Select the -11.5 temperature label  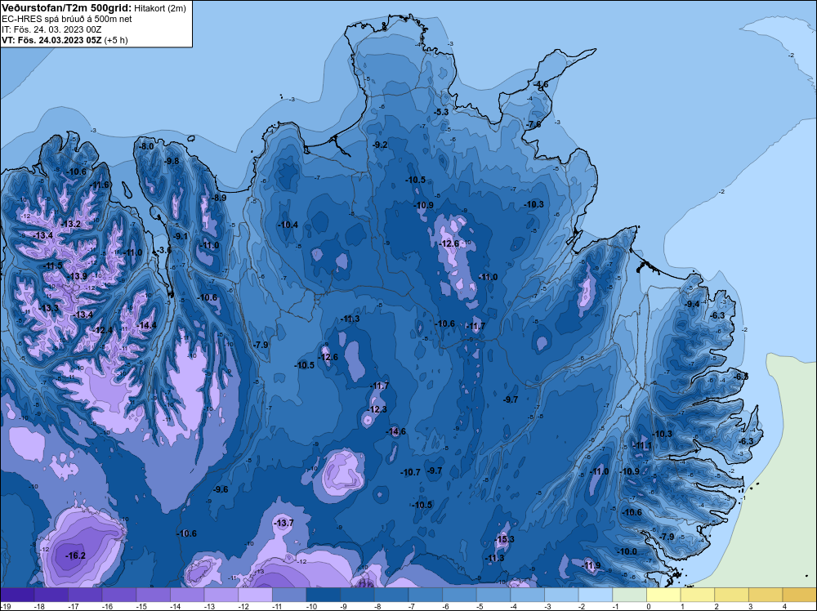click(x=52, y=265)
